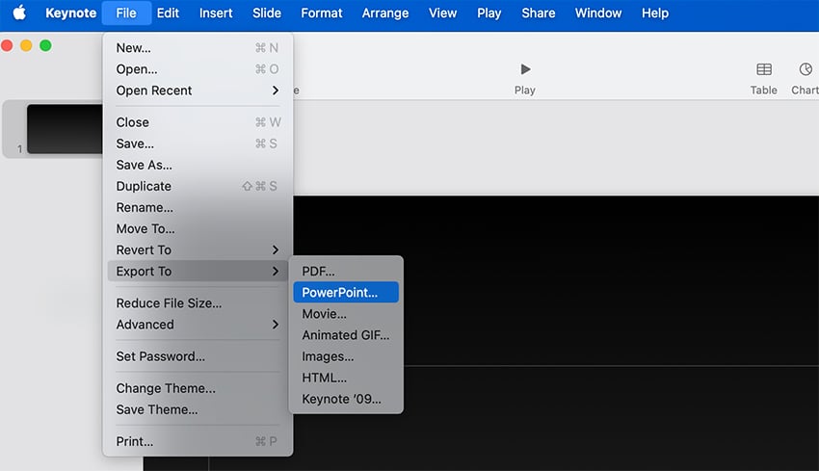Export presentation to PDF…
Viewport: 819px width, 471px height.
[319, 271]
